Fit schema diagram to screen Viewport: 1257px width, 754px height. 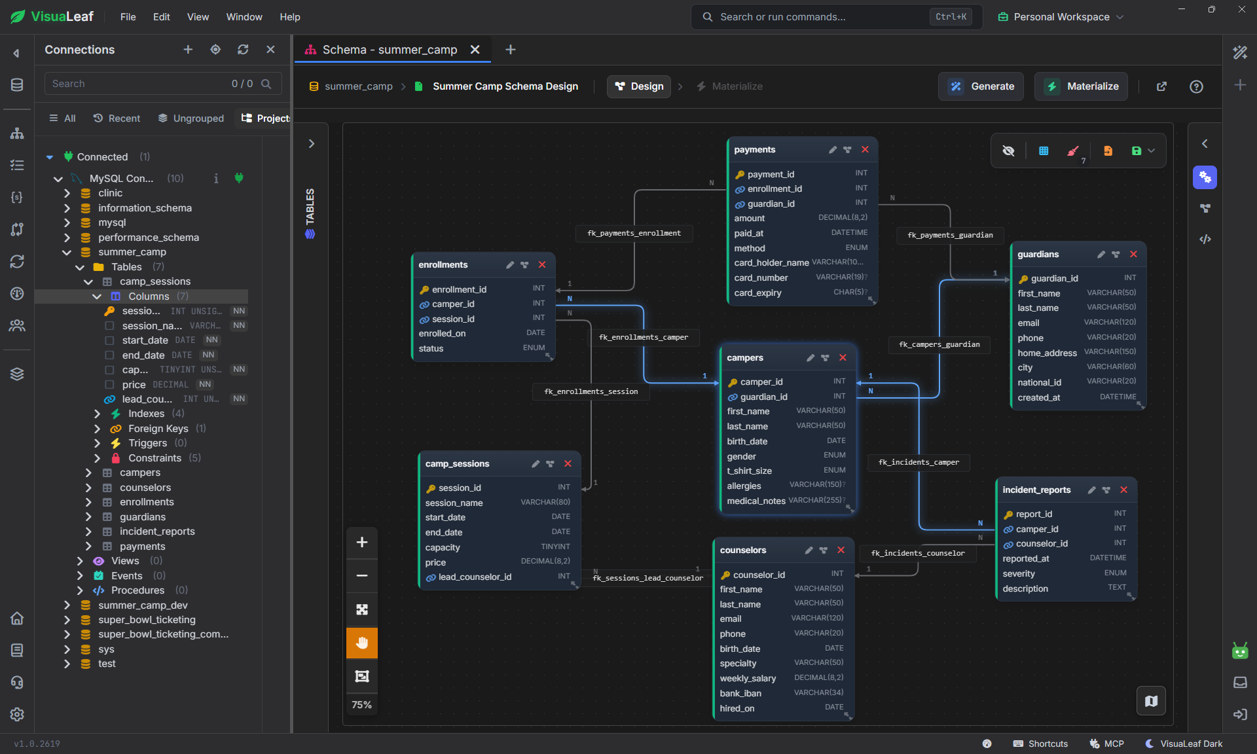click(x=362, y=609)
